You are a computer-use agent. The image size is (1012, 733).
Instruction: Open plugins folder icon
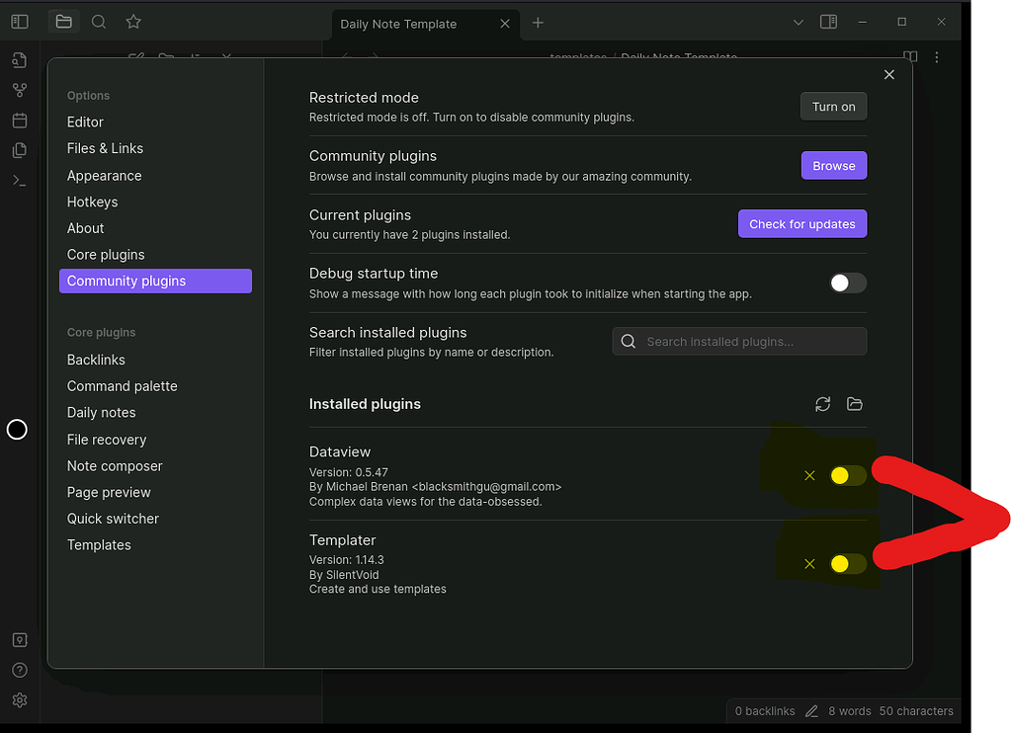click(x=855, y=404)
